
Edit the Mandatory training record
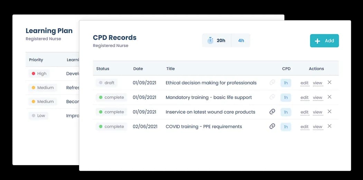(x=305, y=97)
